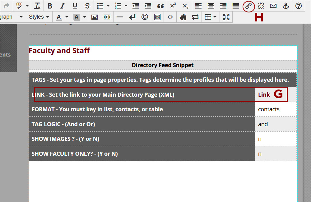Image resolution: width=311 pixels, height=202 pixels.
Task: Insert an anchor
Action: click(x=286, y=6)
